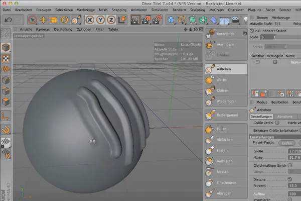301x201 pixels.
Task: Select the Aufblasen brush icon
Action: click(x=209, y=161)
